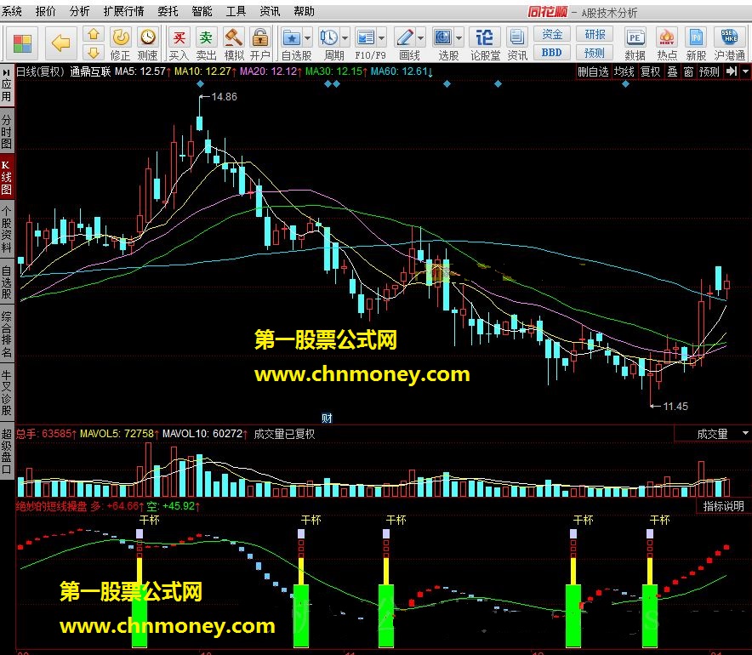Open the 热点 hot topics flame icon

pyautogui.click(x=667, y=43)
